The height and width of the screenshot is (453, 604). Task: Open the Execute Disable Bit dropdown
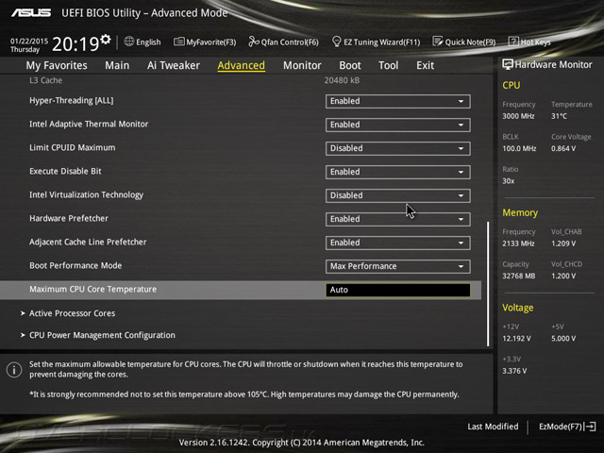(x=397, y=172)
